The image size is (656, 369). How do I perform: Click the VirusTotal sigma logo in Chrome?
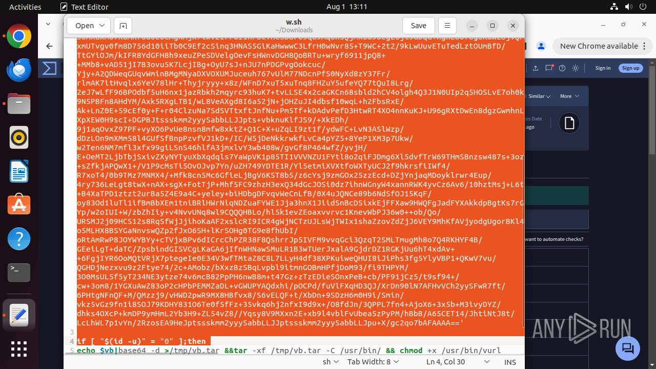(50, 68)
